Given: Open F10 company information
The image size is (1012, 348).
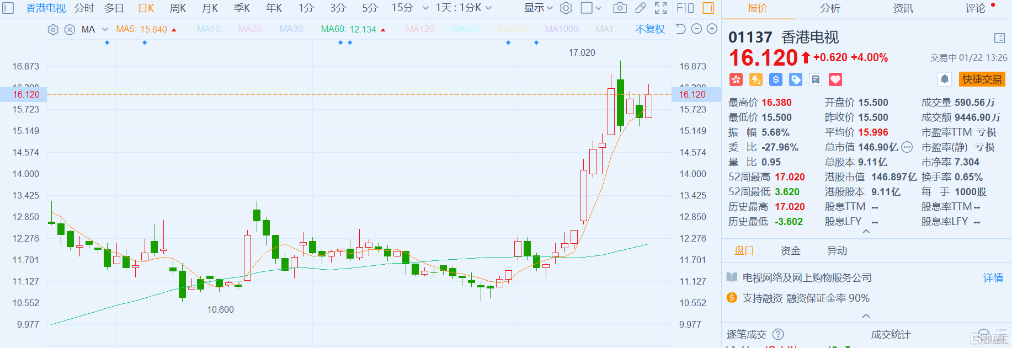Looking at the screenshot, I should tap(685, 8).
